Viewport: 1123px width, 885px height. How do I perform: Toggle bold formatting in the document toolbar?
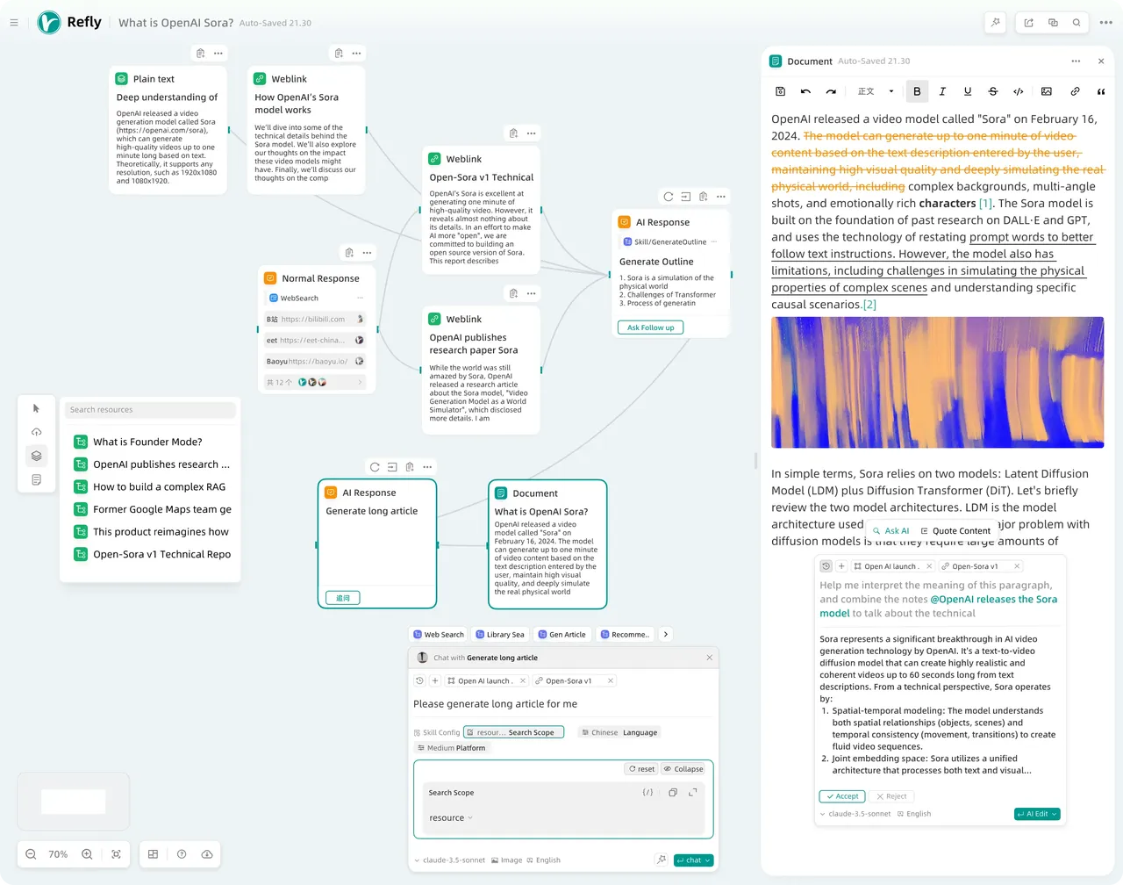click(917, 90)
